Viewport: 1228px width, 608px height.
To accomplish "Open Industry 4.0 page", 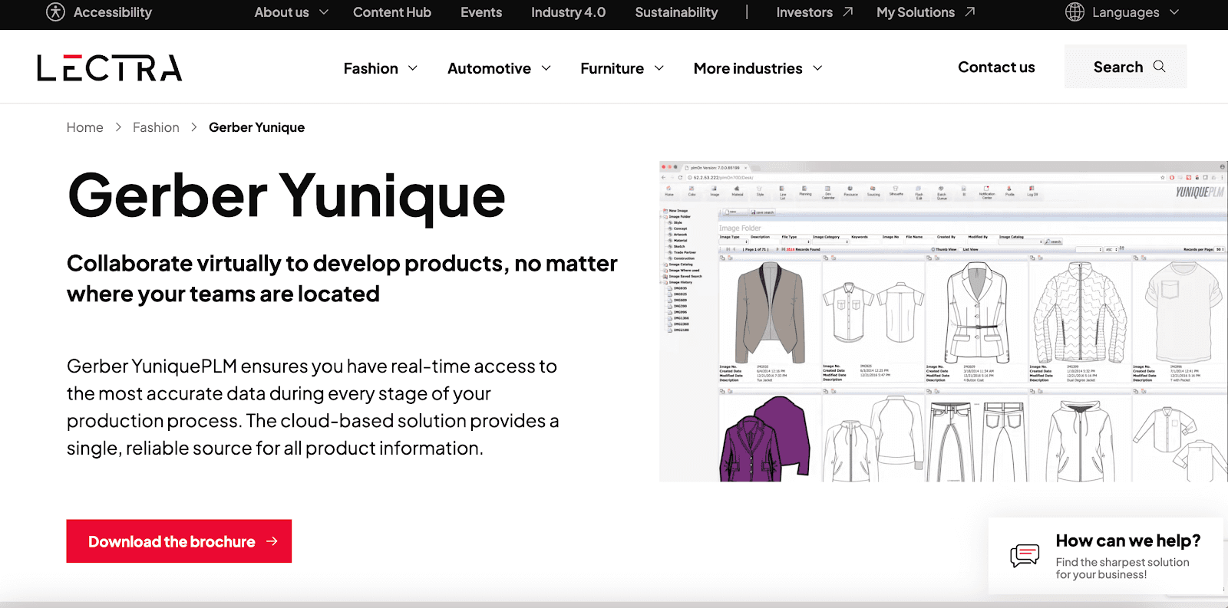I will click(568, 12).
